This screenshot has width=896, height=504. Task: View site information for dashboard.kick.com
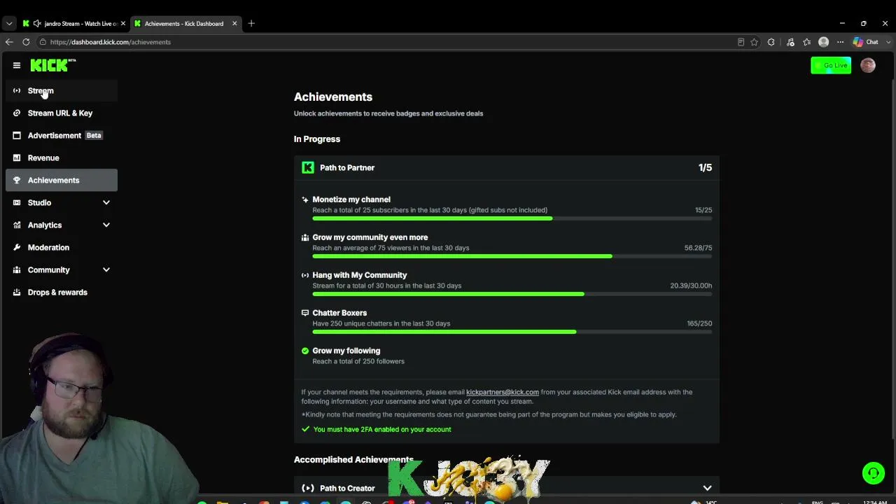[43, 42]
